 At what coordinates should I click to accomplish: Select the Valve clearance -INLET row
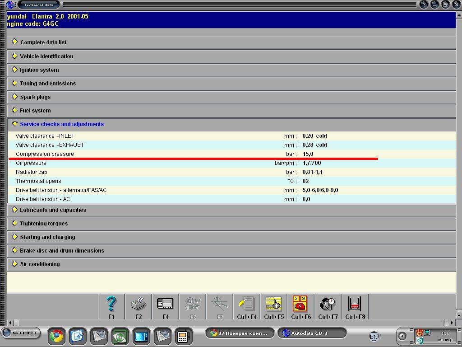point(231,136)
